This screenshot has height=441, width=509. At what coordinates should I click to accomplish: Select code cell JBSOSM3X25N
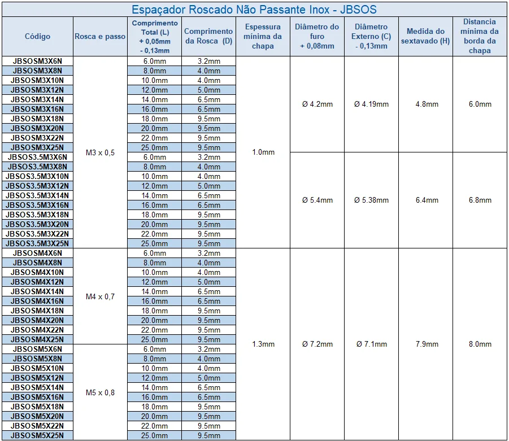[x=38, y=147]
